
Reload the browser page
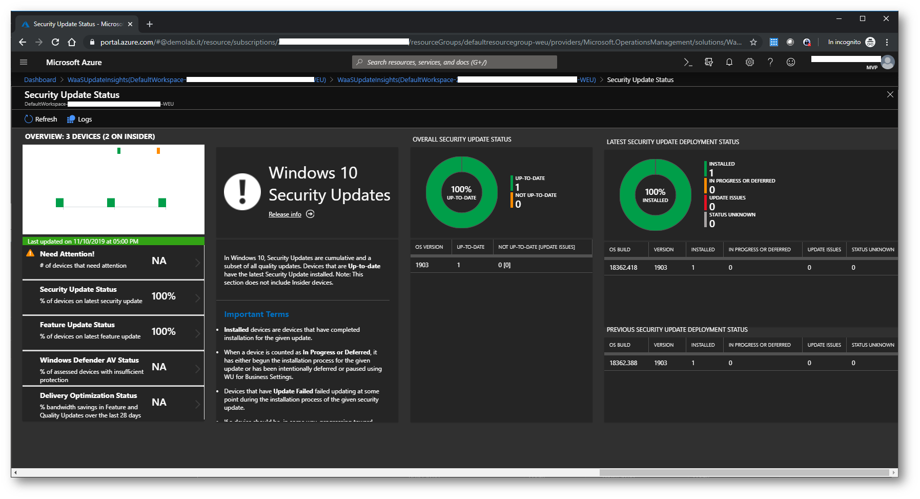click(55, 42)
